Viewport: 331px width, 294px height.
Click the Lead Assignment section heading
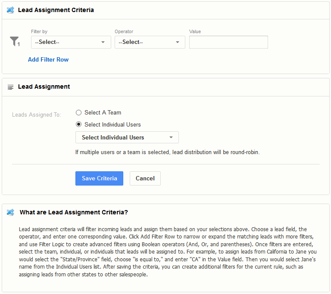click(x=44, y=87)
